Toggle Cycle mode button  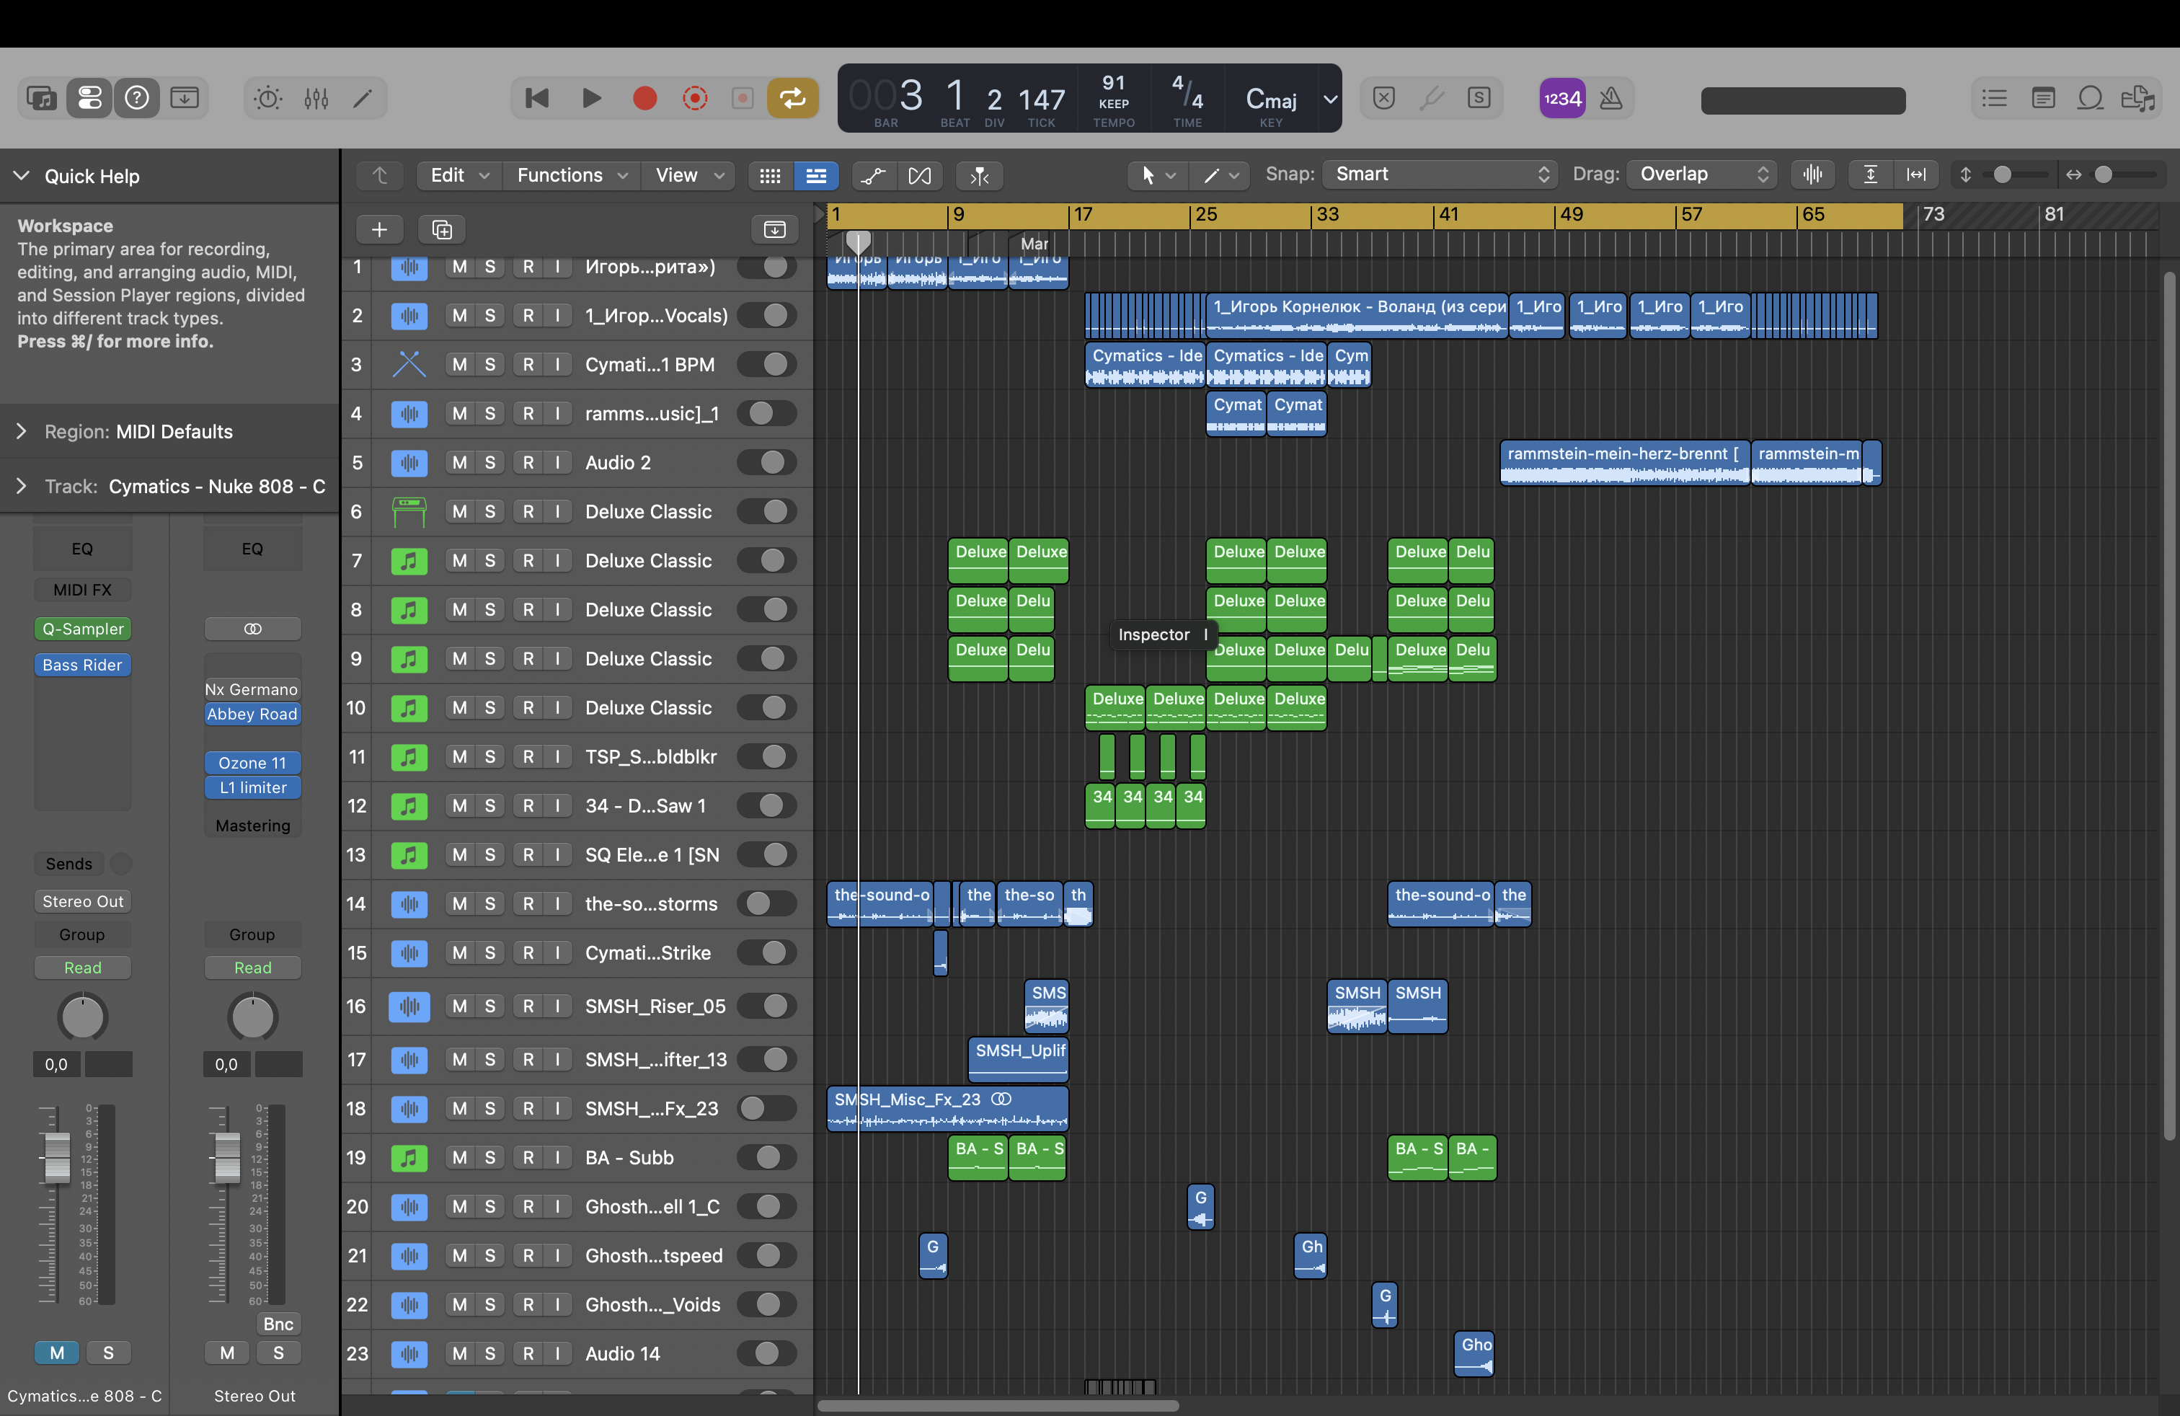pyautogui.click(x=792, y=98)
